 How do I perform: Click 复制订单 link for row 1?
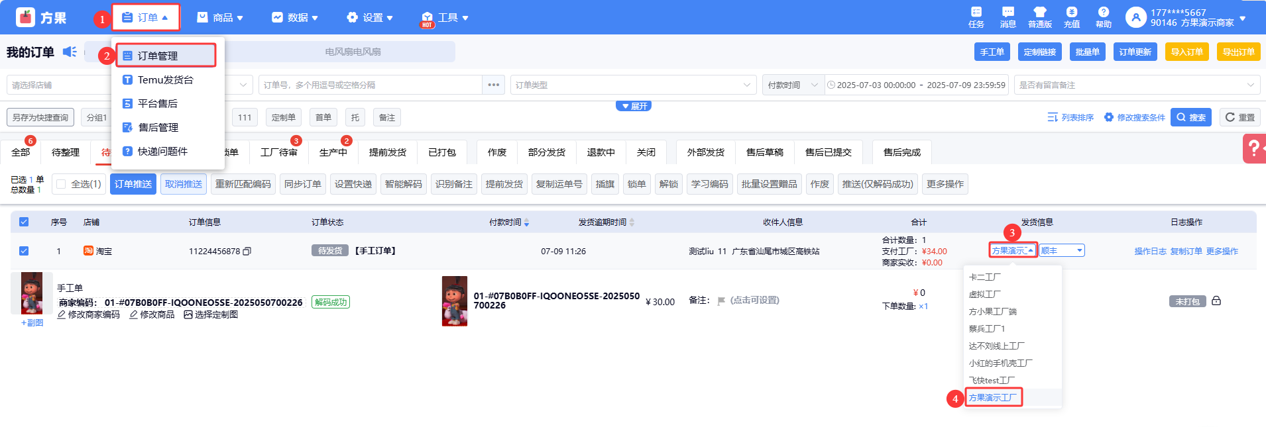pos(1186,252)
